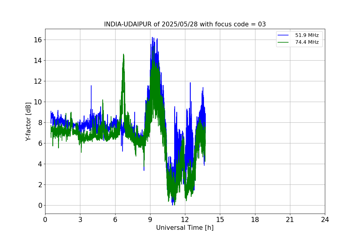Click y-axis tick label 2

tap(40, 185)
